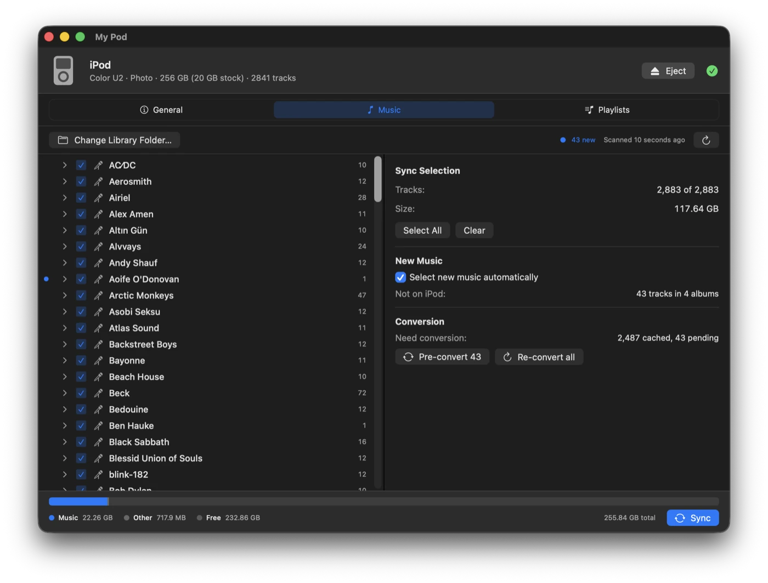
Task: Click the '43 new' indicator text
Action: [x=583, y=140]
